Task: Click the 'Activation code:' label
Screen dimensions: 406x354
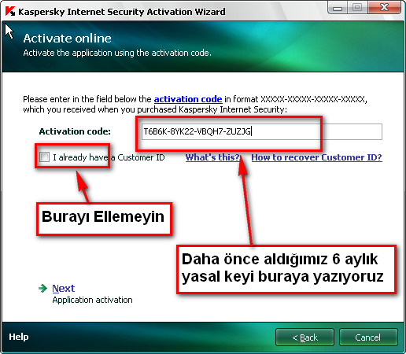Action: coord(75,131)
